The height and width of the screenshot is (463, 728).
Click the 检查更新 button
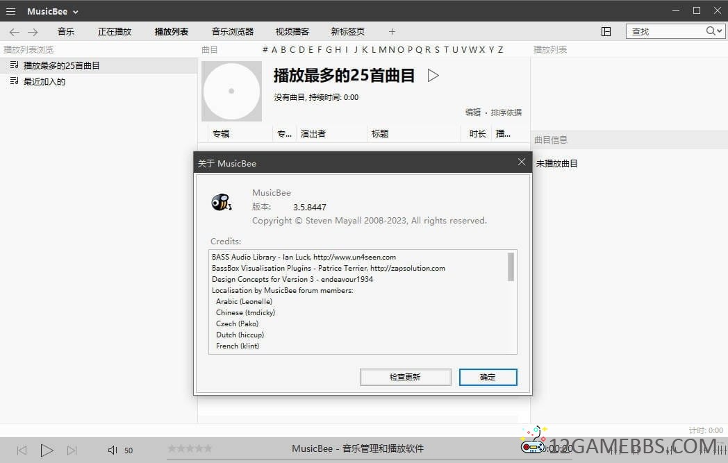pyautogui.click(x=405, y=377)
